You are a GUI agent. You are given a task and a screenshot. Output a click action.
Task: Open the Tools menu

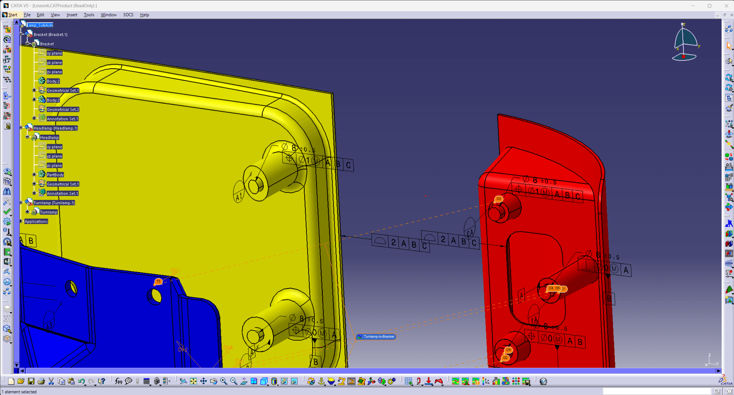tap(89, 15)
